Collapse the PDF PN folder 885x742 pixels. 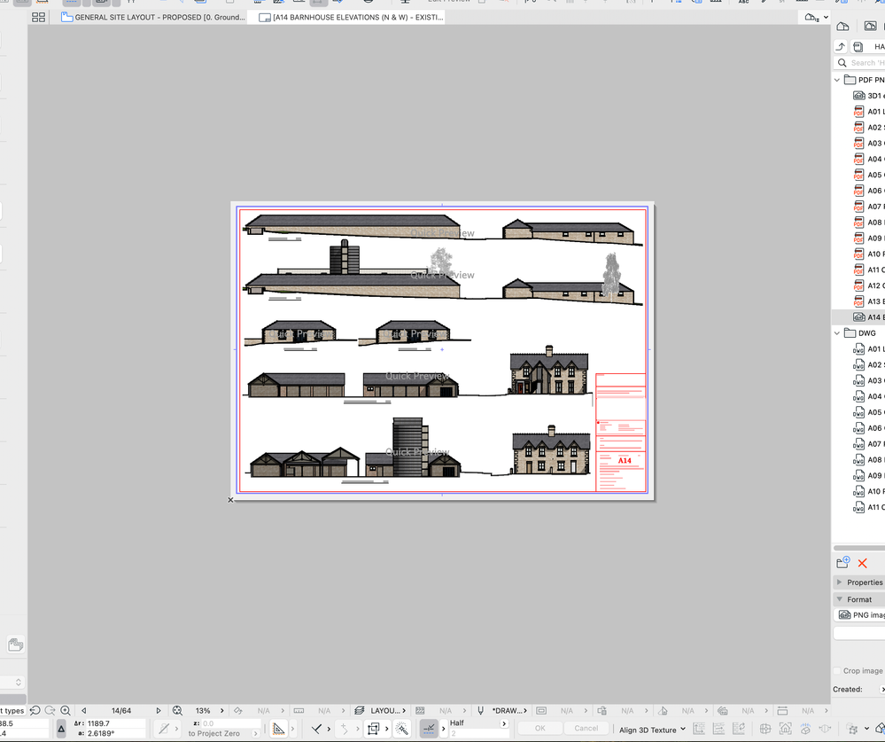837,80
